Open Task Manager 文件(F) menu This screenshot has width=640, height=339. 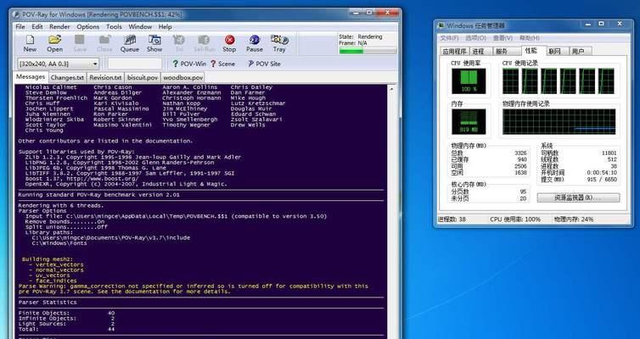click(x=449, y=38)
